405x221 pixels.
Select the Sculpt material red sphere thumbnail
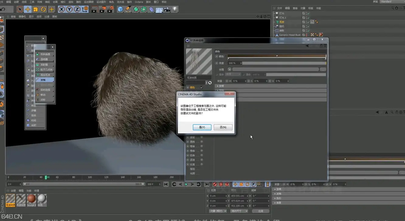coord(31,200)
